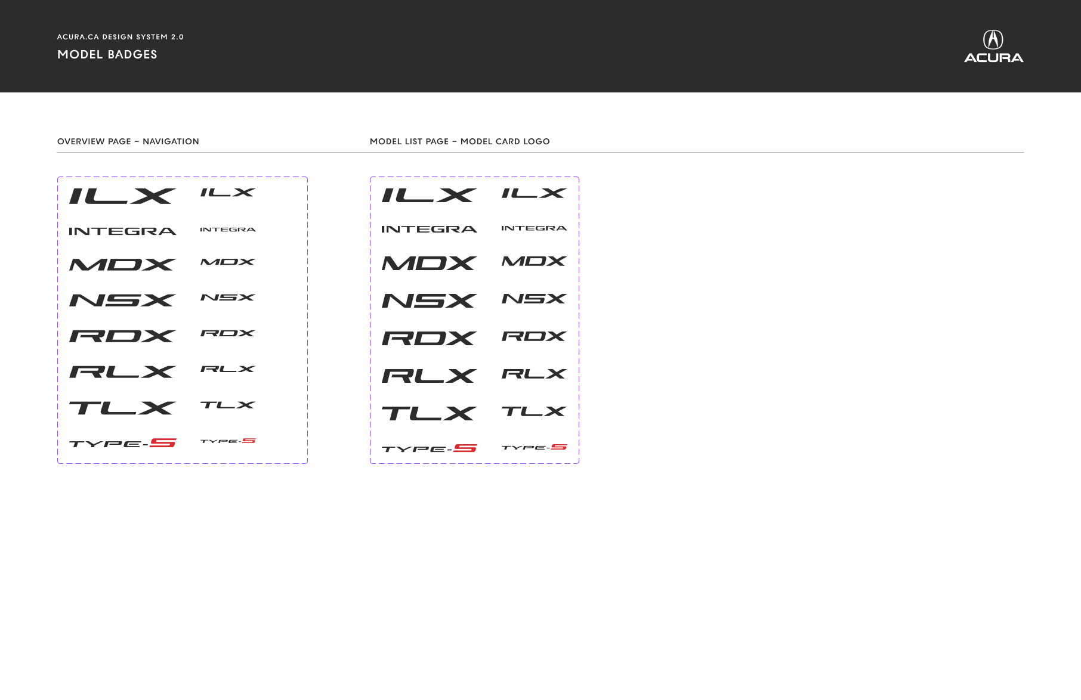Image resolution: width=1081 pixels, height=700 pixels.
Task: Select the small RDX badge in the model card logo set
Action: point(534,336)
